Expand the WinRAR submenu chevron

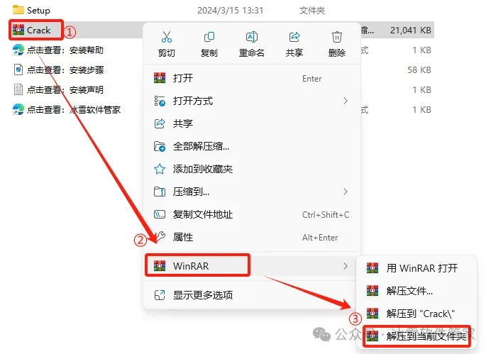point(346,266)
